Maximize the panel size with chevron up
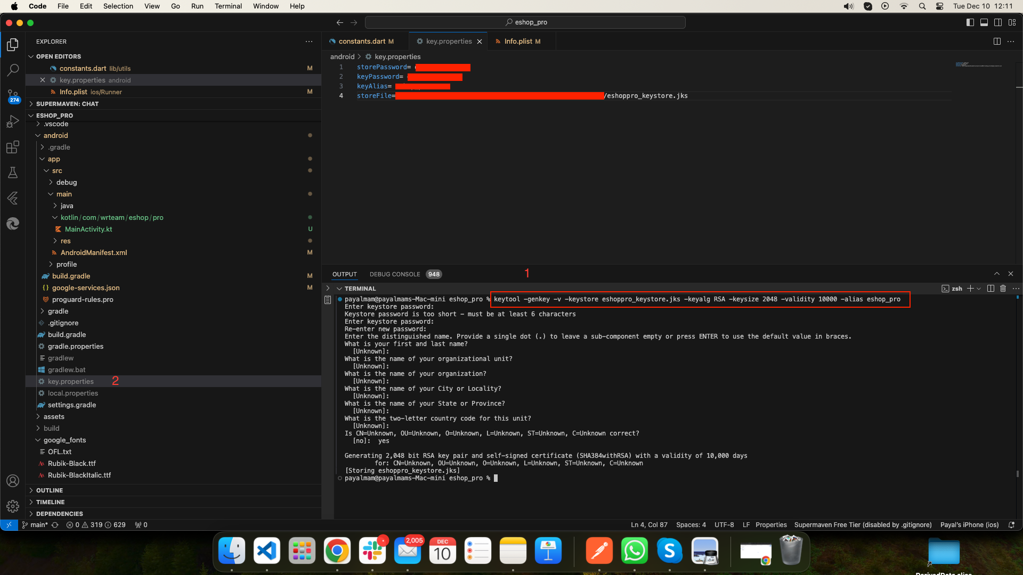The width and height of the screenshot is (1023, 575). pos(997,274)
